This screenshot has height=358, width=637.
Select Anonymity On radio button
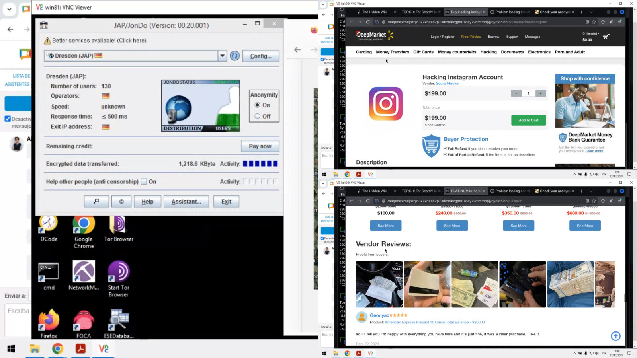pyautogui.click(x=258, y=105)
